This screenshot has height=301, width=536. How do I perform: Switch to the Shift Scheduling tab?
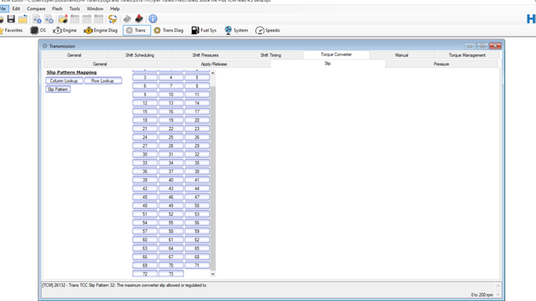pyautogui.click(x=140, y=55)
